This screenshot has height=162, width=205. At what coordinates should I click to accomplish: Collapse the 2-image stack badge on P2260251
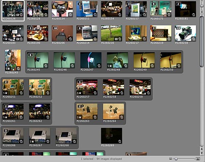(6, 82)
